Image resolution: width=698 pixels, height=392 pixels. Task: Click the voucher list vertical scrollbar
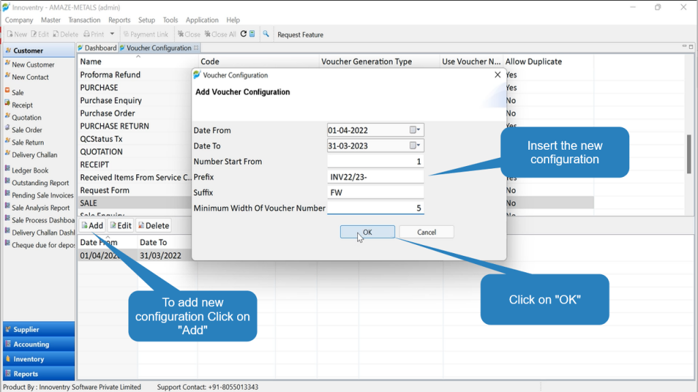click(x=688, y=154)
